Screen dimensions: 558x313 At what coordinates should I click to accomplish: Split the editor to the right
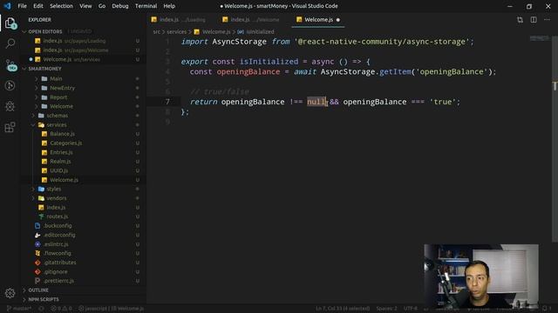click(534, 20)
